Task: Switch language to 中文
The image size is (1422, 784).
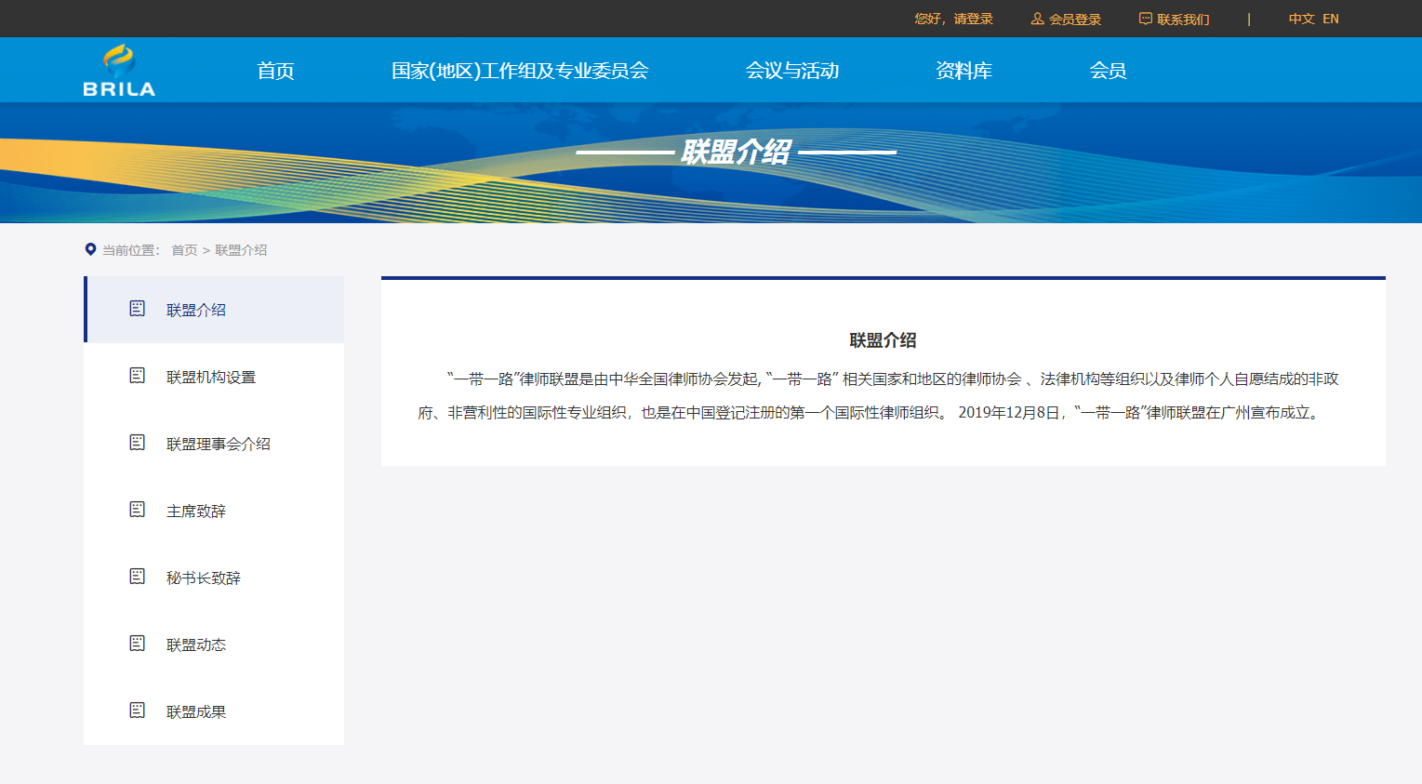Action: coord(1301,19)
